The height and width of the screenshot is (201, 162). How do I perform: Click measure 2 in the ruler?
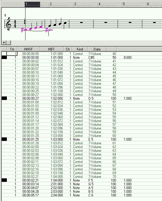click(51, 4)
